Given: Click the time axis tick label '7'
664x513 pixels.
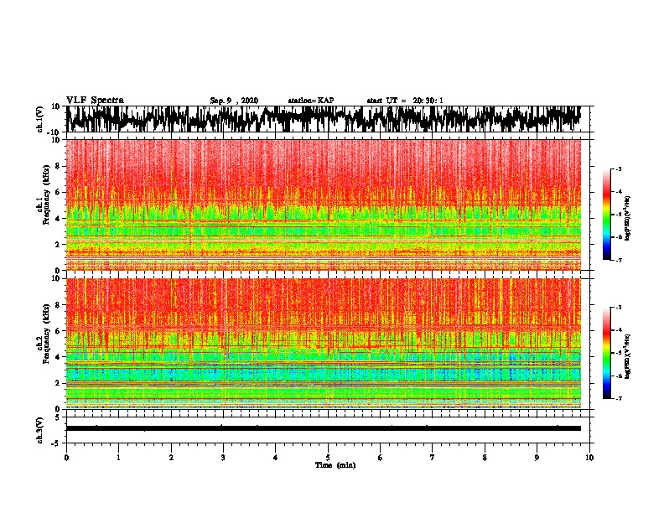Looking at the screenshot, I should 433,458.
